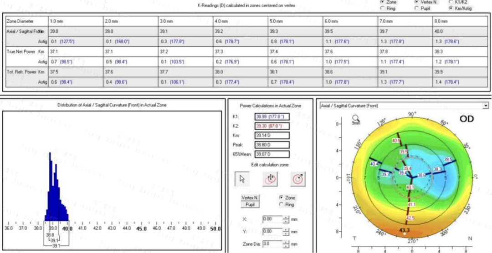Select the Vertex N. radio button above the table

point(416,2)
